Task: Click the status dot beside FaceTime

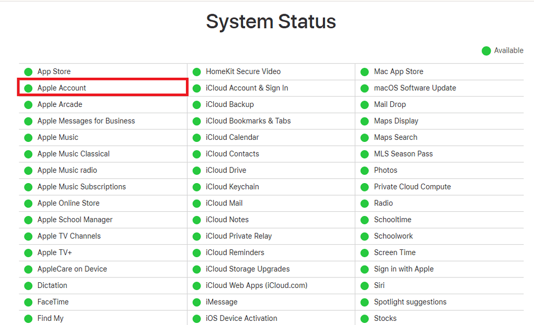Action: tap(28, 302)
